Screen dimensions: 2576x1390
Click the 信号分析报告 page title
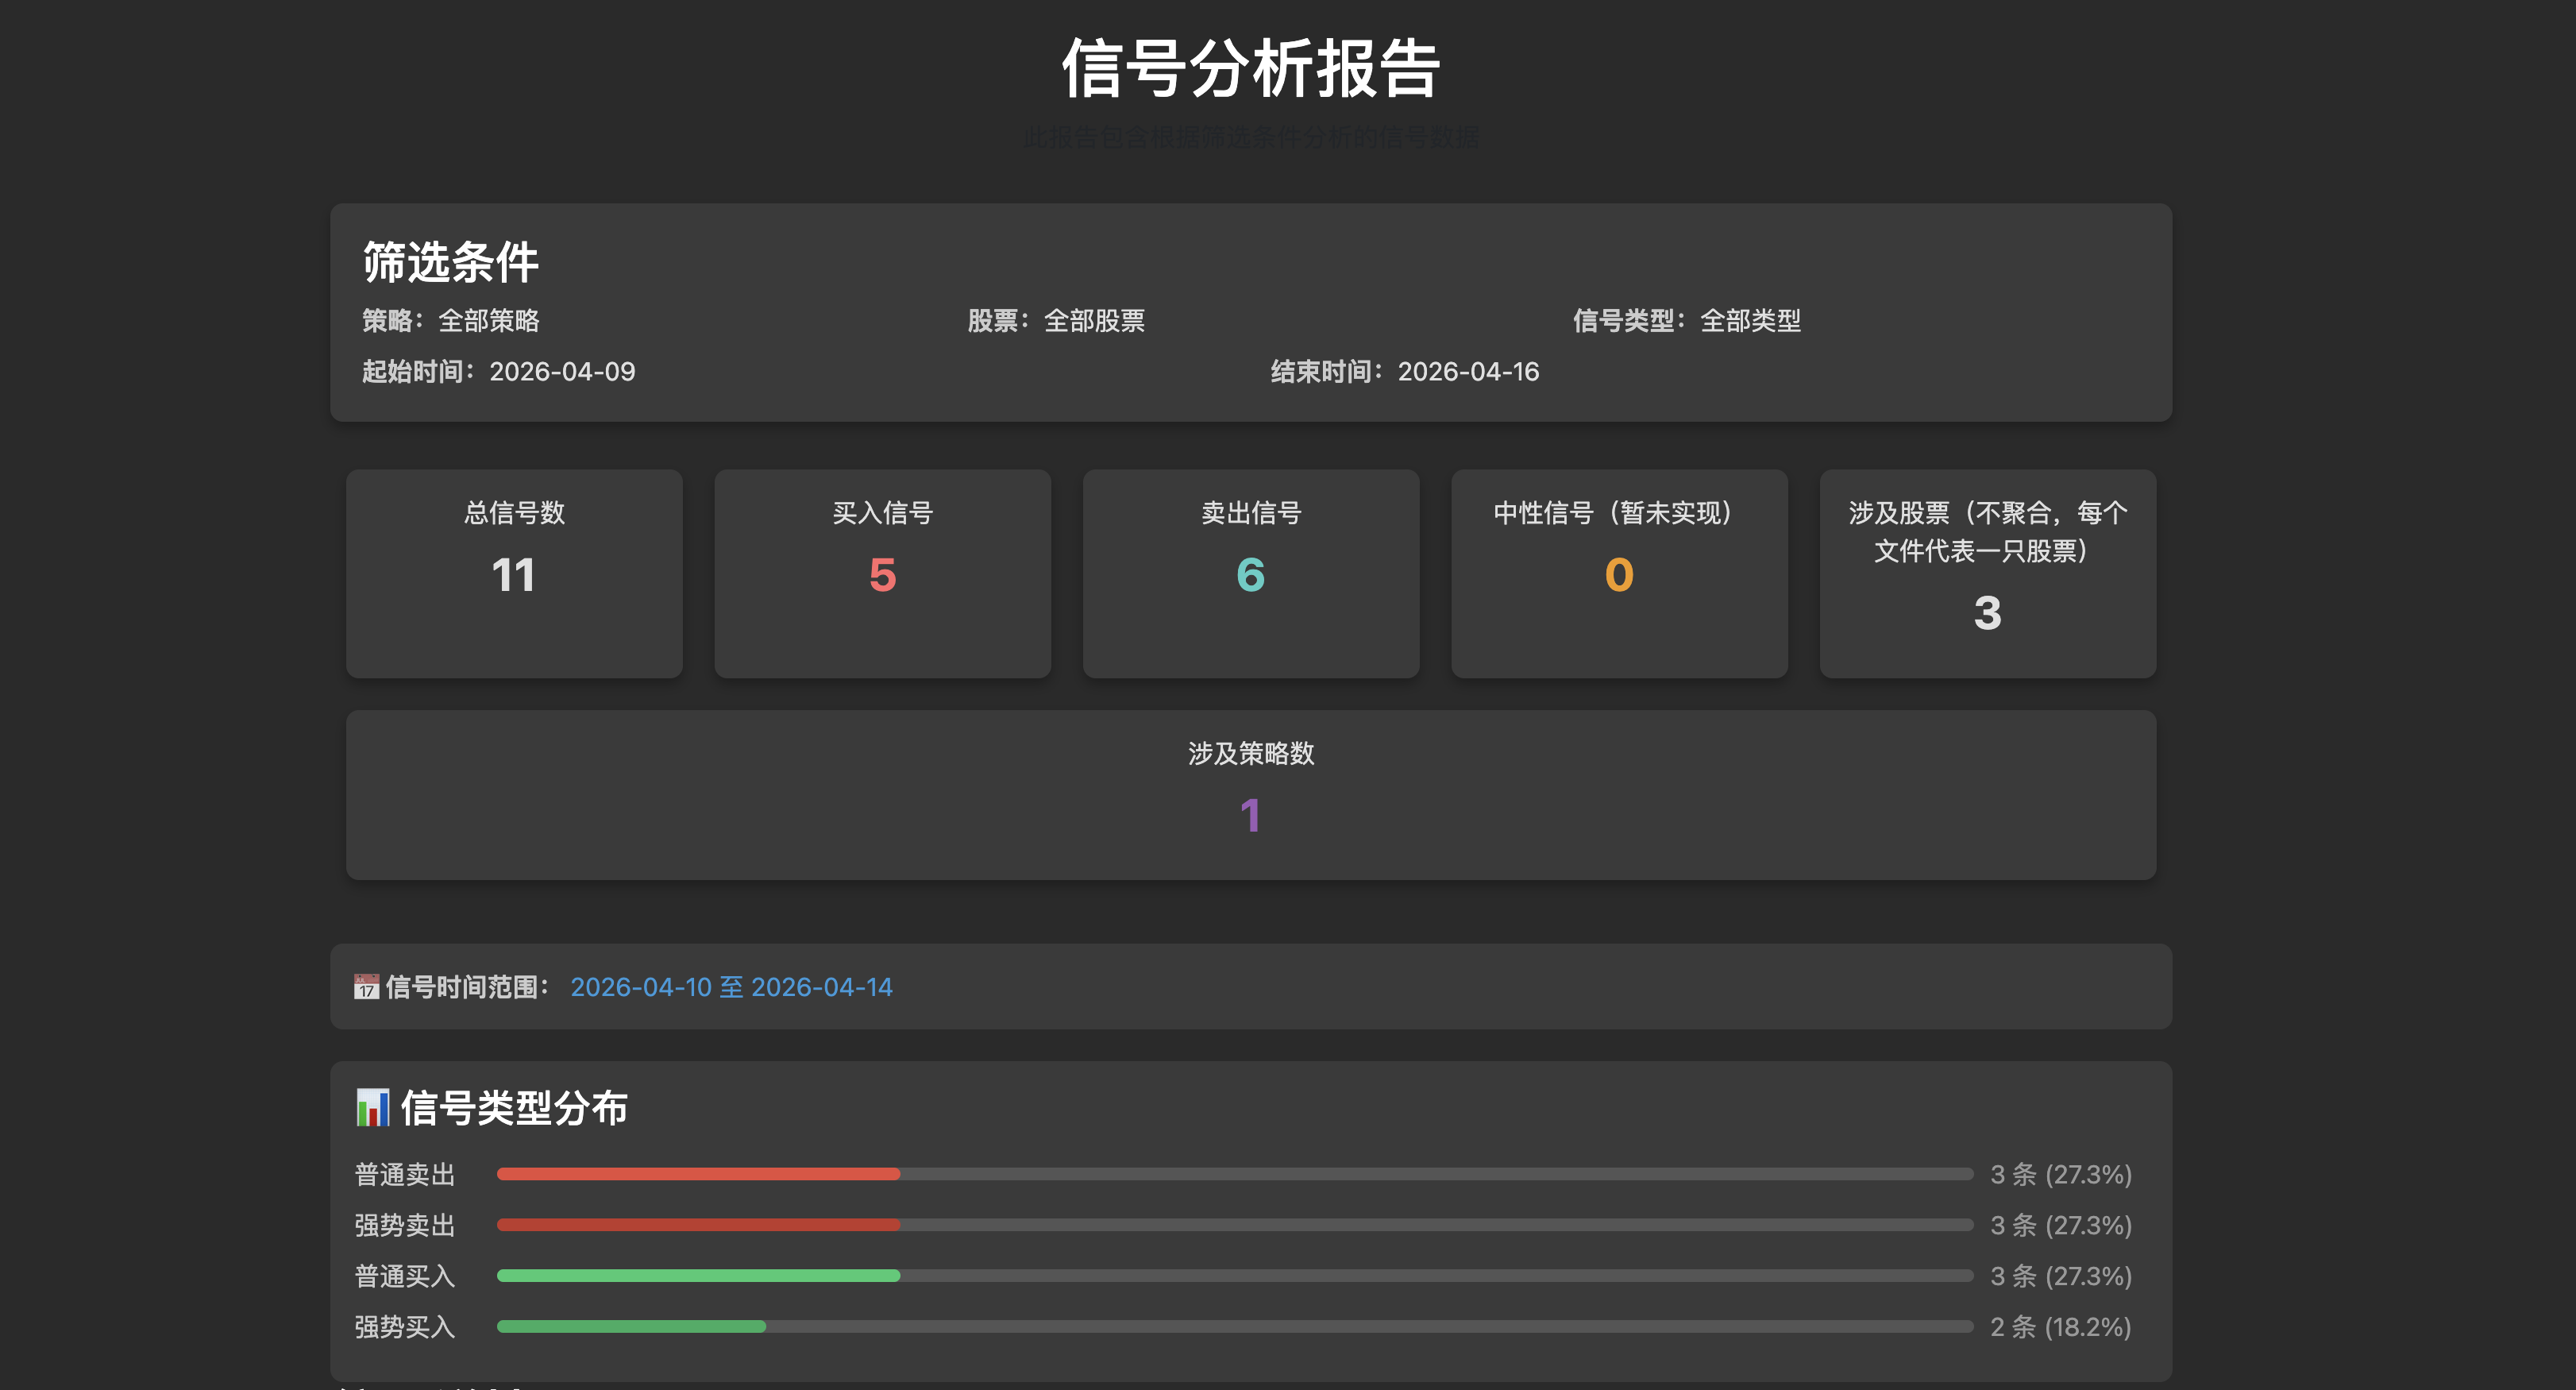pos(1250,69)
